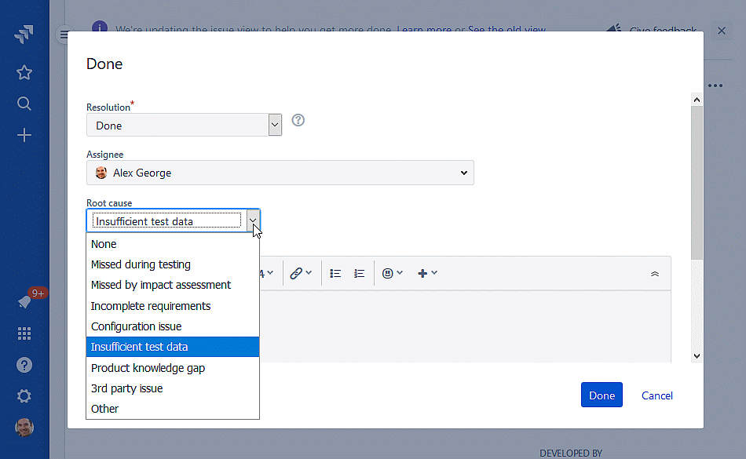Apply numbered list formatting
The height and width of the screenshot is (459, 746).
coord(359,272)
